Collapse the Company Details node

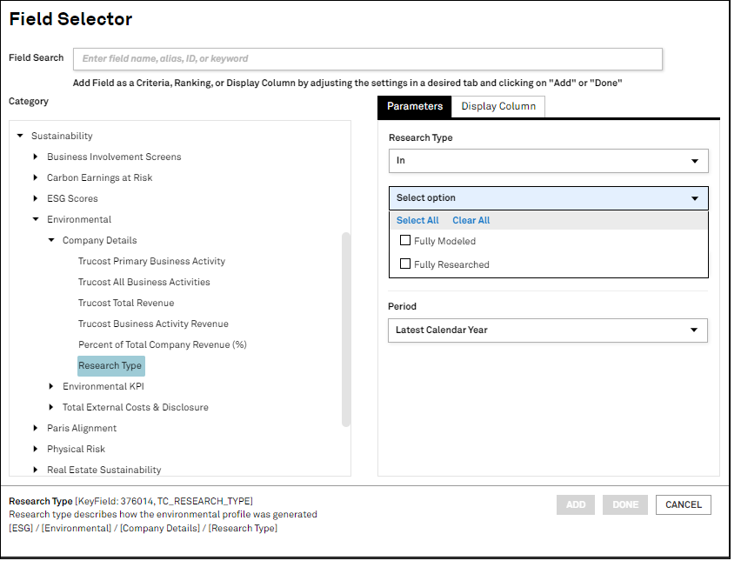[51, 240]
